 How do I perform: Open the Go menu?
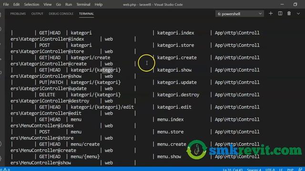(x=58, y=4)
